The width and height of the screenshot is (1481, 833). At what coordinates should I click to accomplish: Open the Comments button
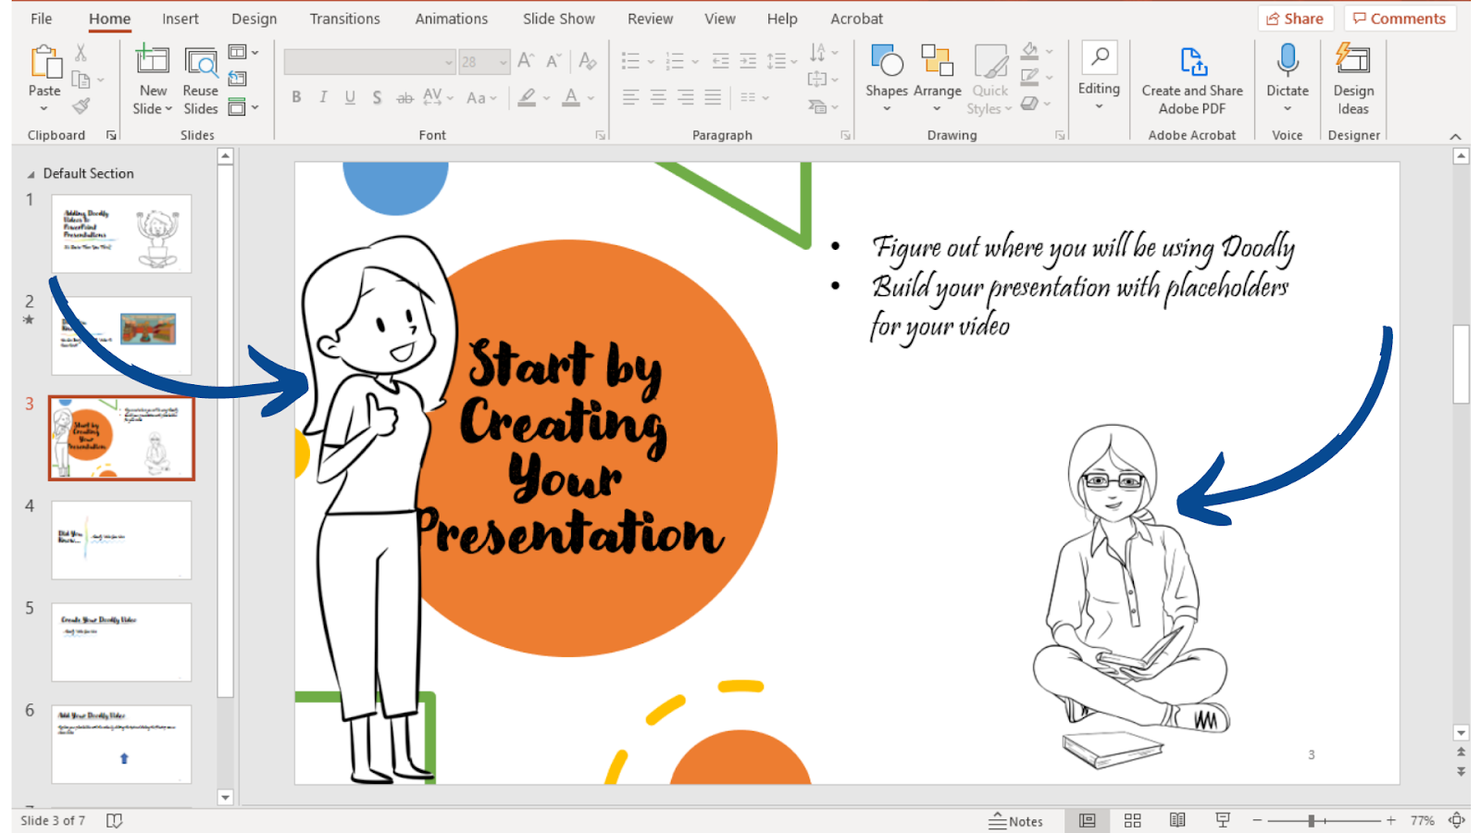coord(1400,19)
